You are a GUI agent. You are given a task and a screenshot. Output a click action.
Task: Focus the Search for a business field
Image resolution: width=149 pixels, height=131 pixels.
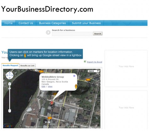(x=72, y=34)
